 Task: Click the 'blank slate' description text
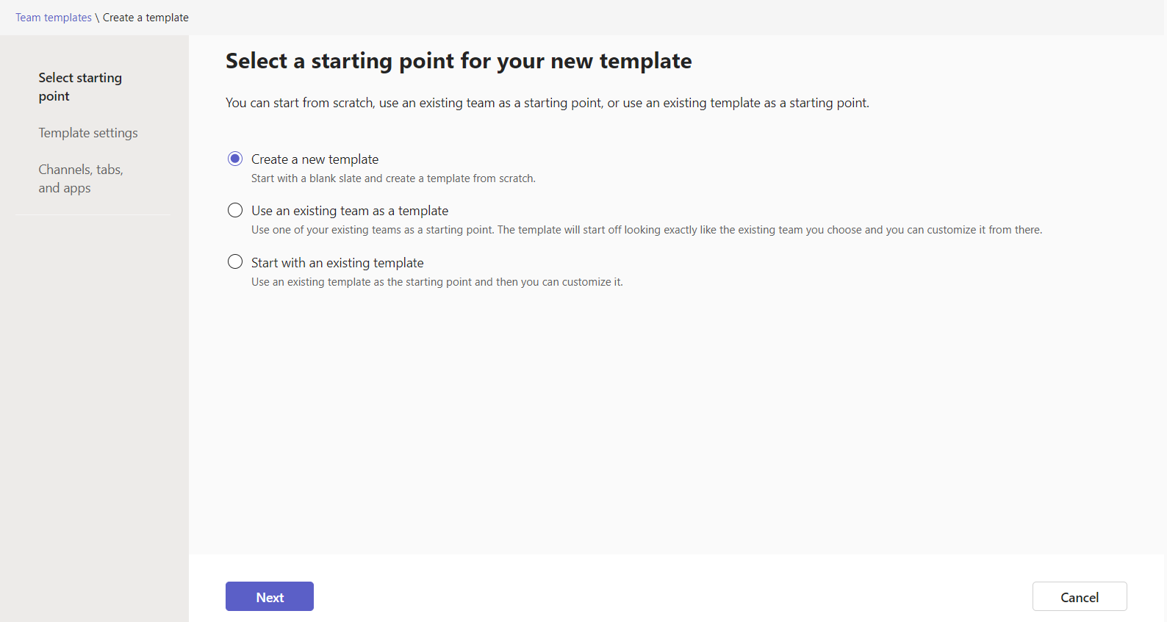click(393, 178)
